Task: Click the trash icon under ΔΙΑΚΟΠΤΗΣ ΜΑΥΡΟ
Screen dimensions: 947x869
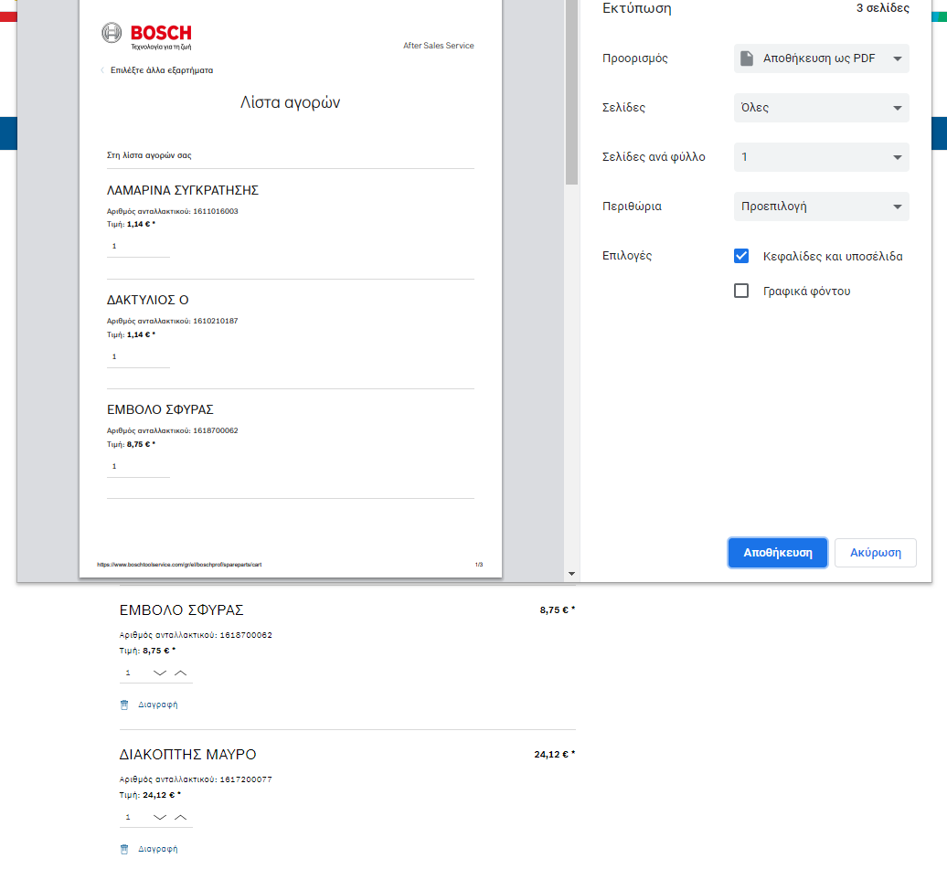Action: pyautogui.click(x=124, y=849)
